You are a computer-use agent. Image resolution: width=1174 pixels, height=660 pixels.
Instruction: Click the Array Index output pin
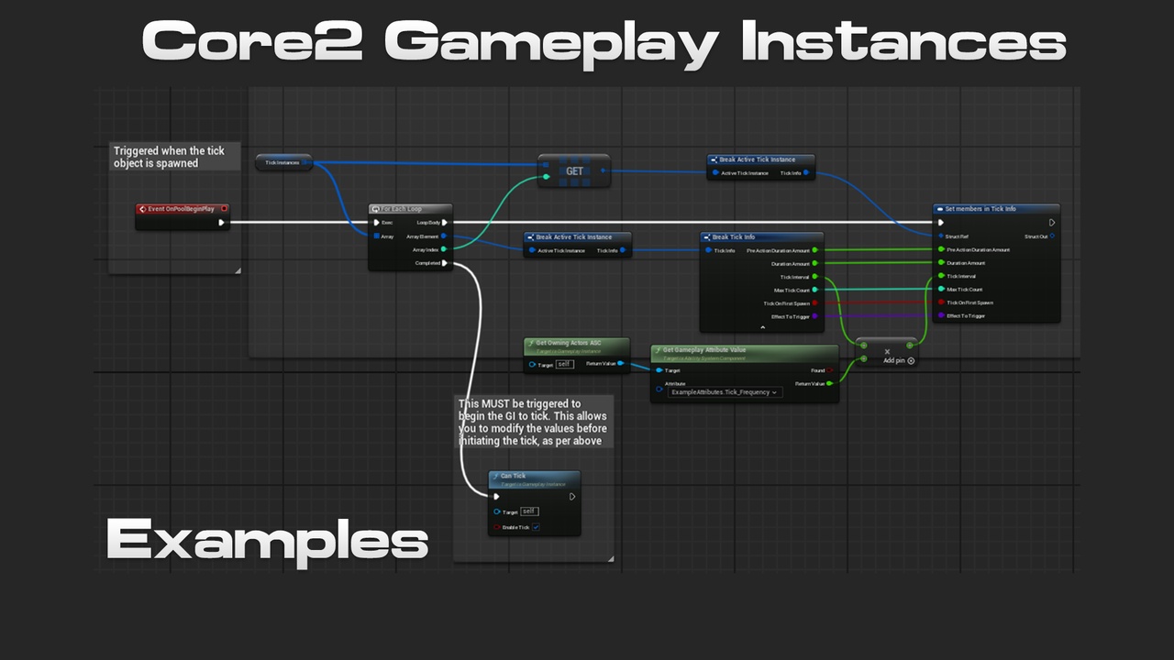pyautogui.click(x=445, y=249)
